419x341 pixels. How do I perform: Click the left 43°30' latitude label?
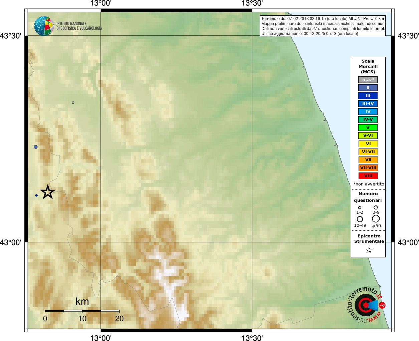(11, 36)
